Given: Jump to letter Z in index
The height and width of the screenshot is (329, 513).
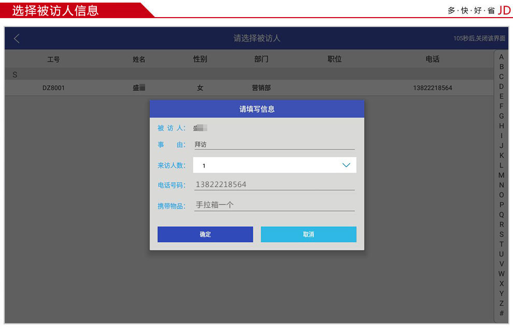Looking at the screenshot, I should click(501, 304).
